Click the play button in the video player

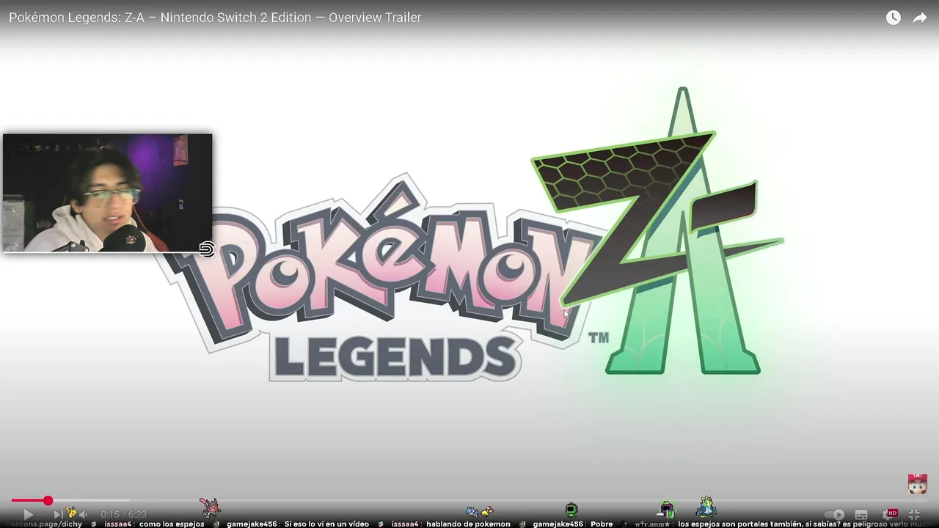[28, 515]
